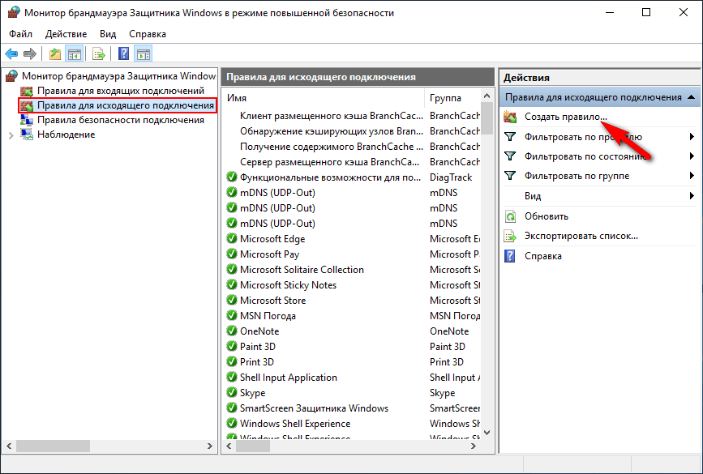The height and width of the screenshot is (474, 703).
Task: Click the filter icon beside group filter
Action: tap(510, 176)
